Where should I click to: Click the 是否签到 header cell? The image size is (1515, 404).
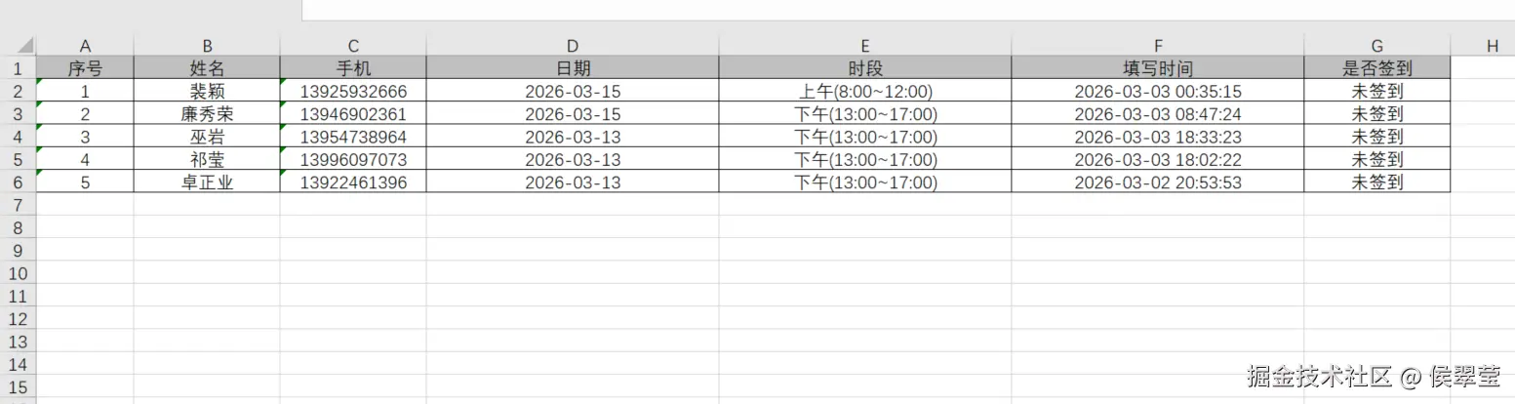coord(1376,68)
